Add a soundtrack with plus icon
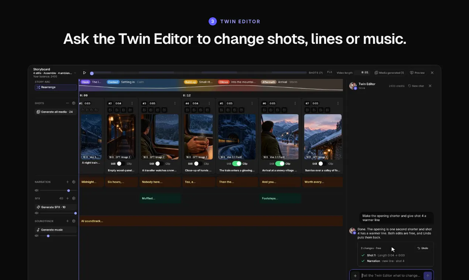Viewport: 469px width, 280px height. (68, 221)
